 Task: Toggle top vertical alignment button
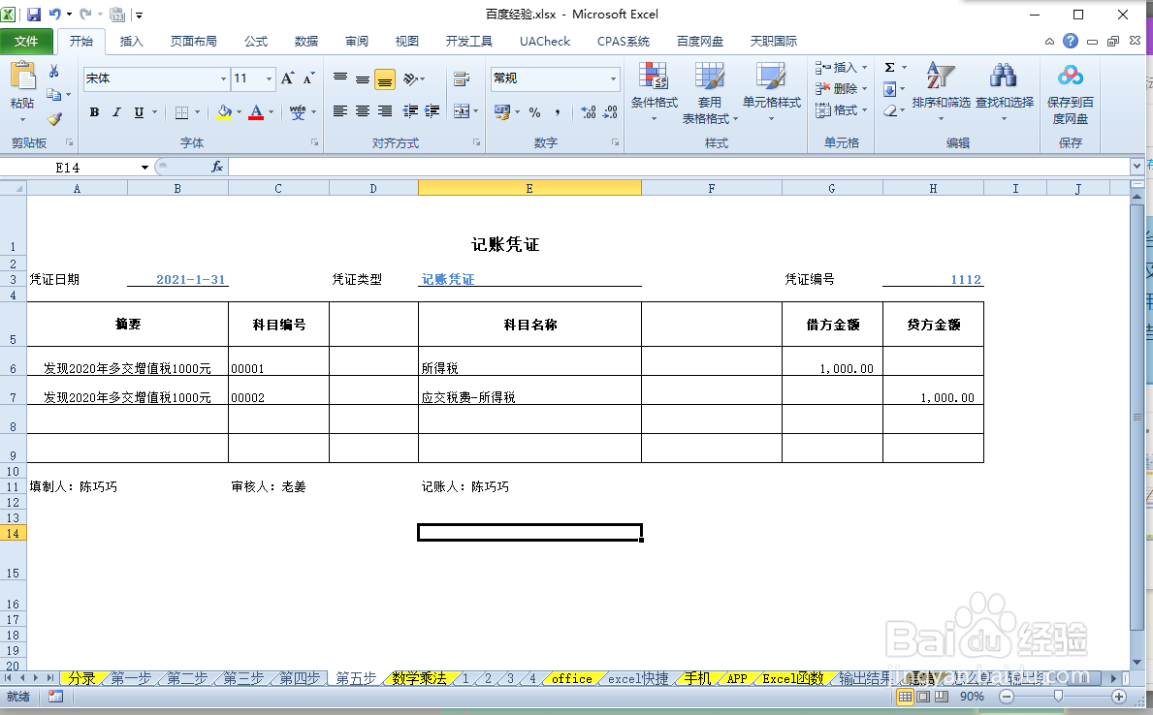[339, 78]
